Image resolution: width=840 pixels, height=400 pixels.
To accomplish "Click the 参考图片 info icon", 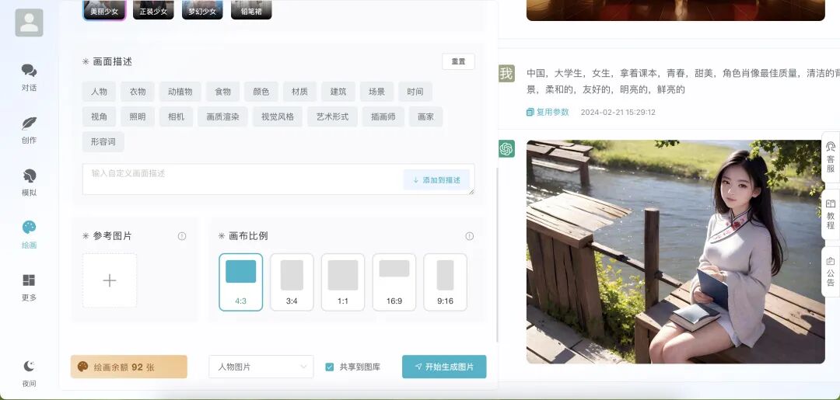I will (x=182, y=236).
